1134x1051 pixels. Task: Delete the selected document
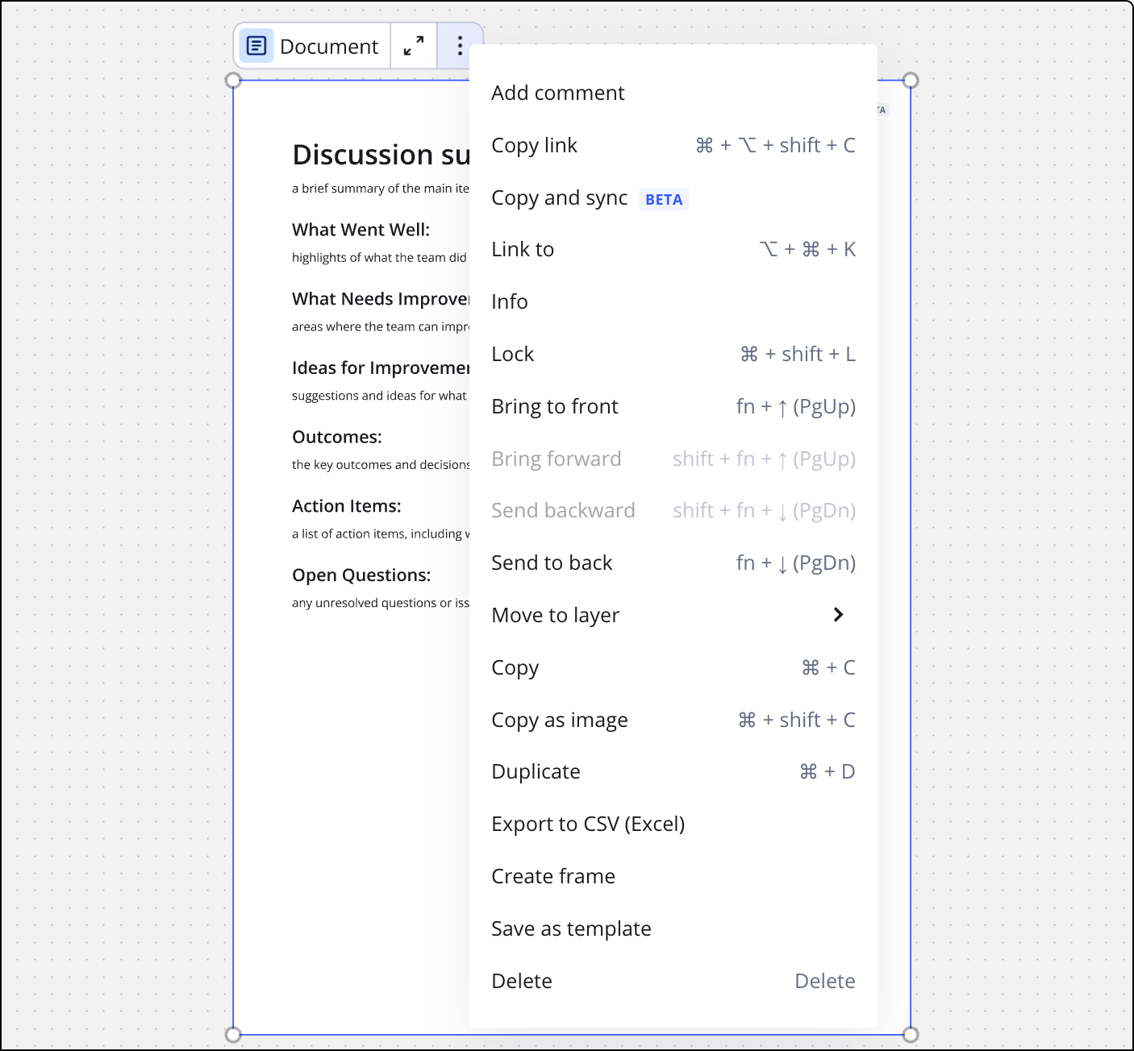522,982
